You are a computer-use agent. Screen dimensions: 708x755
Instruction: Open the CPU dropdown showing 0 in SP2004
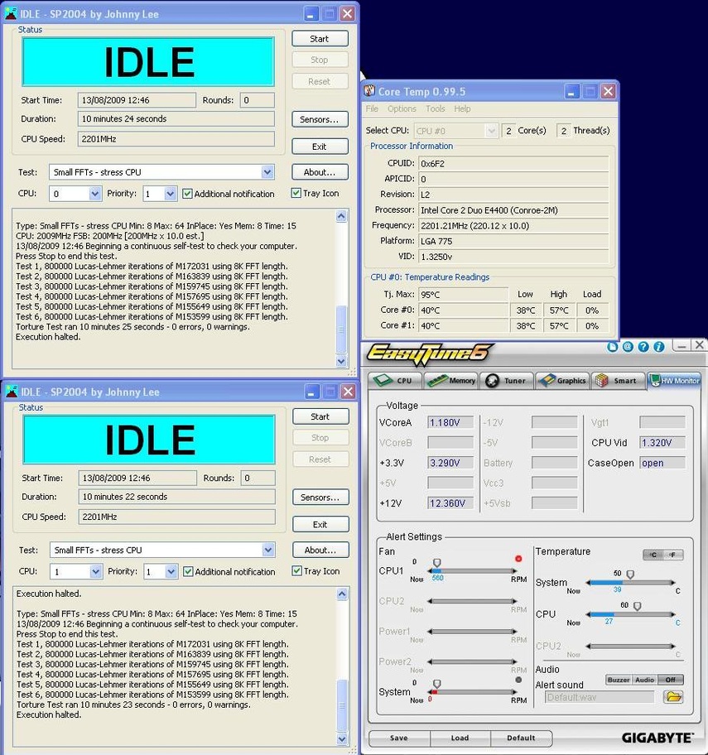95,194
